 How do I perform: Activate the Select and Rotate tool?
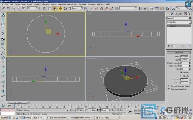(x=65, y=9)
